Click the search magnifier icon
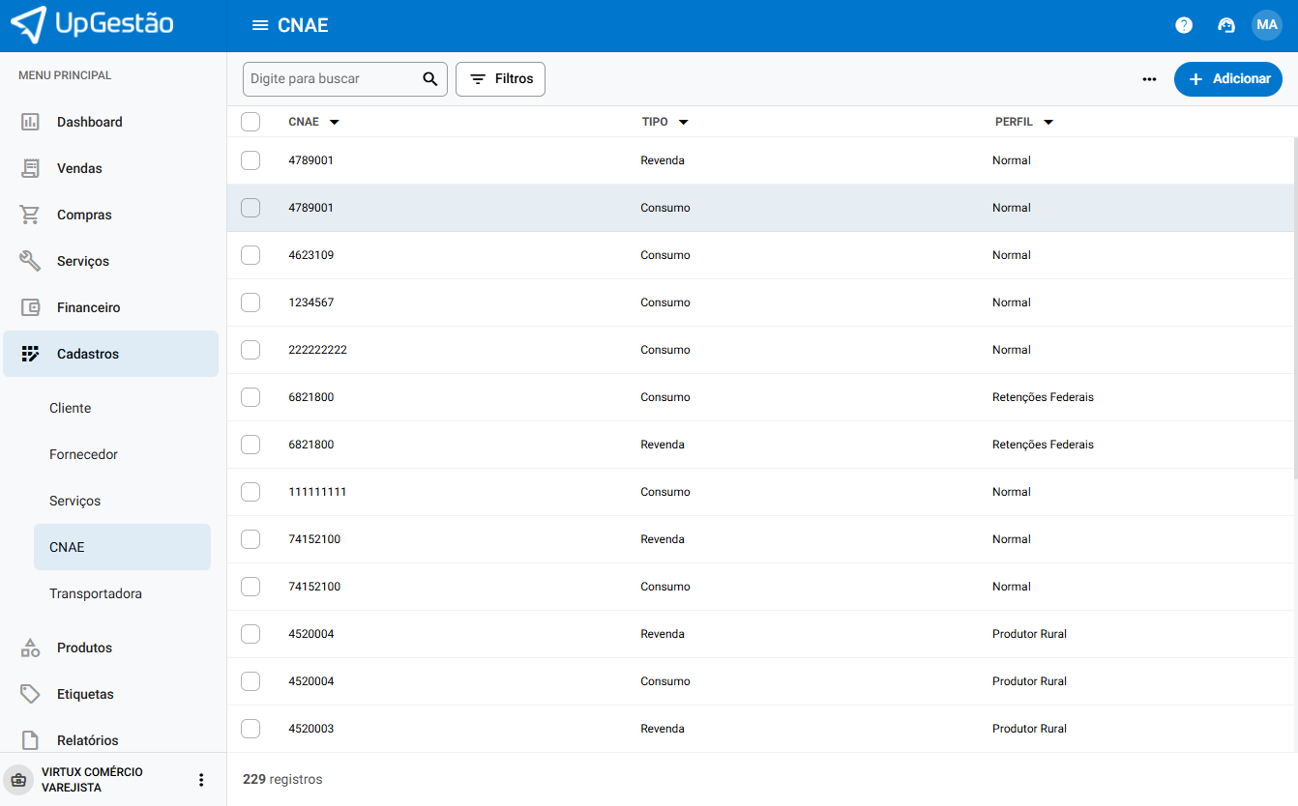1298x806 pixels. [x=430, y=79]
